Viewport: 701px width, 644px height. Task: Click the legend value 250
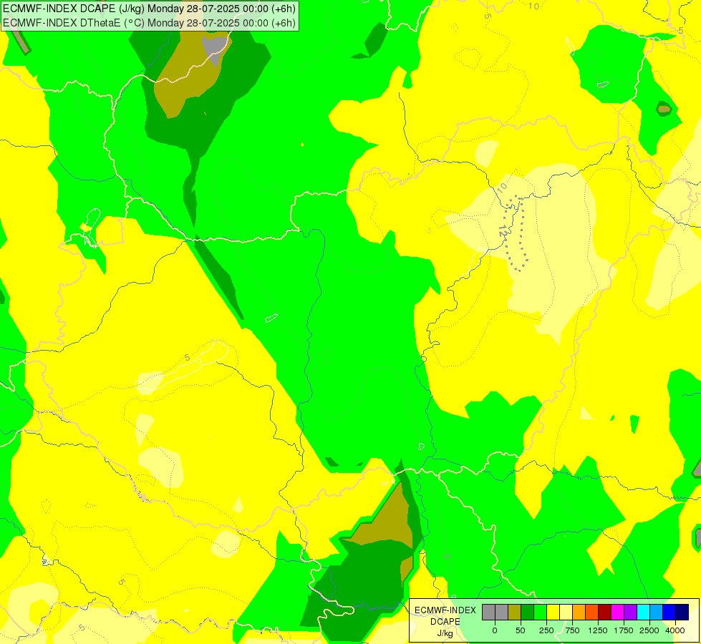tap(546, 630)
